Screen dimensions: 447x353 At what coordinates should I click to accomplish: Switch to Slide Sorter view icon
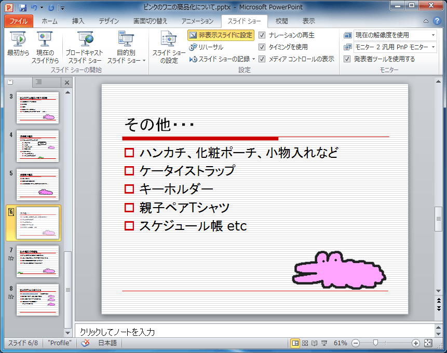[305, 343]
